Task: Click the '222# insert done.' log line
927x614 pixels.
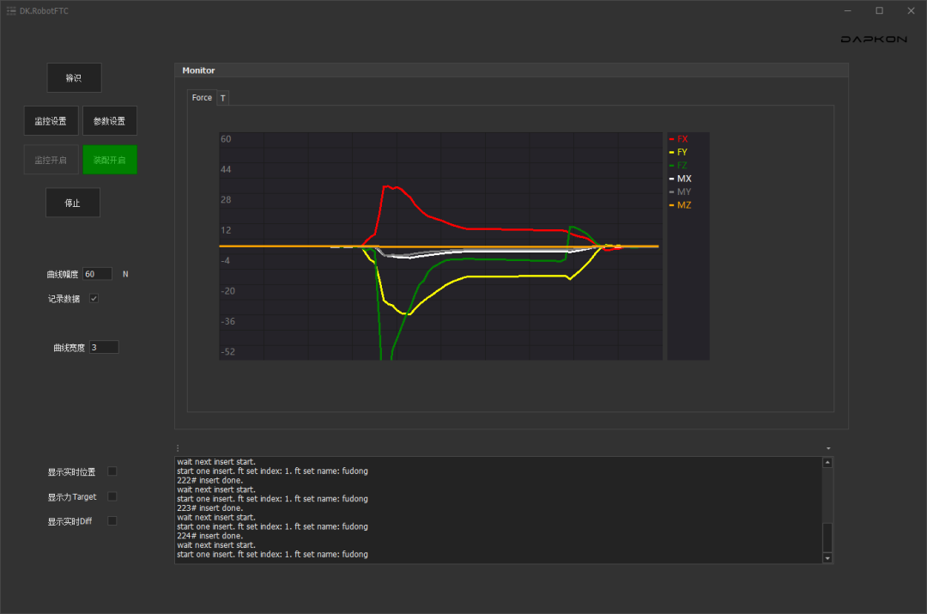Action: click(x=210, y=480)
